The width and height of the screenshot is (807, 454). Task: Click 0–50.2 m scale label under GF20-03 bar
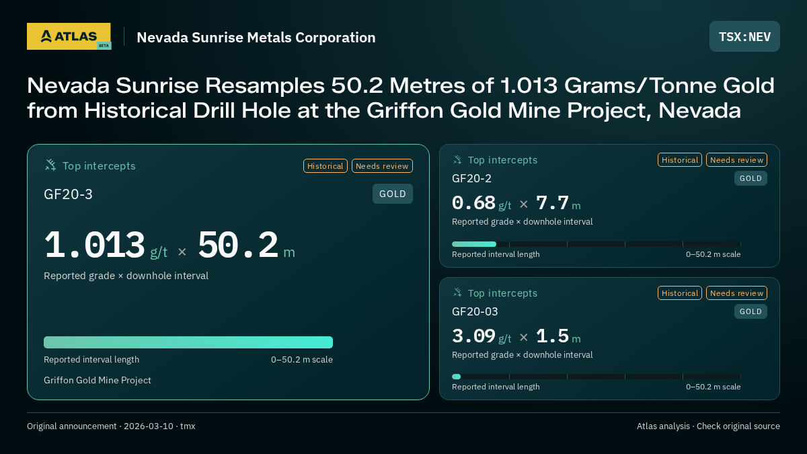pos(714,387)
